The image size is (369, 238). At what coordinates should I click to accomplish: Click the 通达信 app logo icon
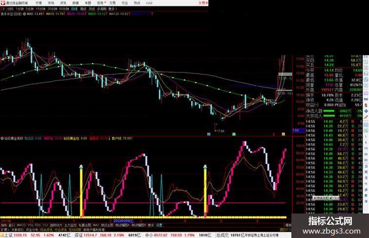3,3
